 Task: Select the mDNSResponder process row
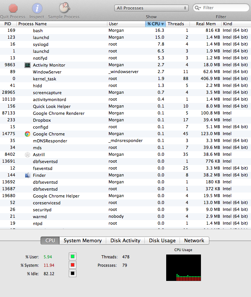point(125,141)
